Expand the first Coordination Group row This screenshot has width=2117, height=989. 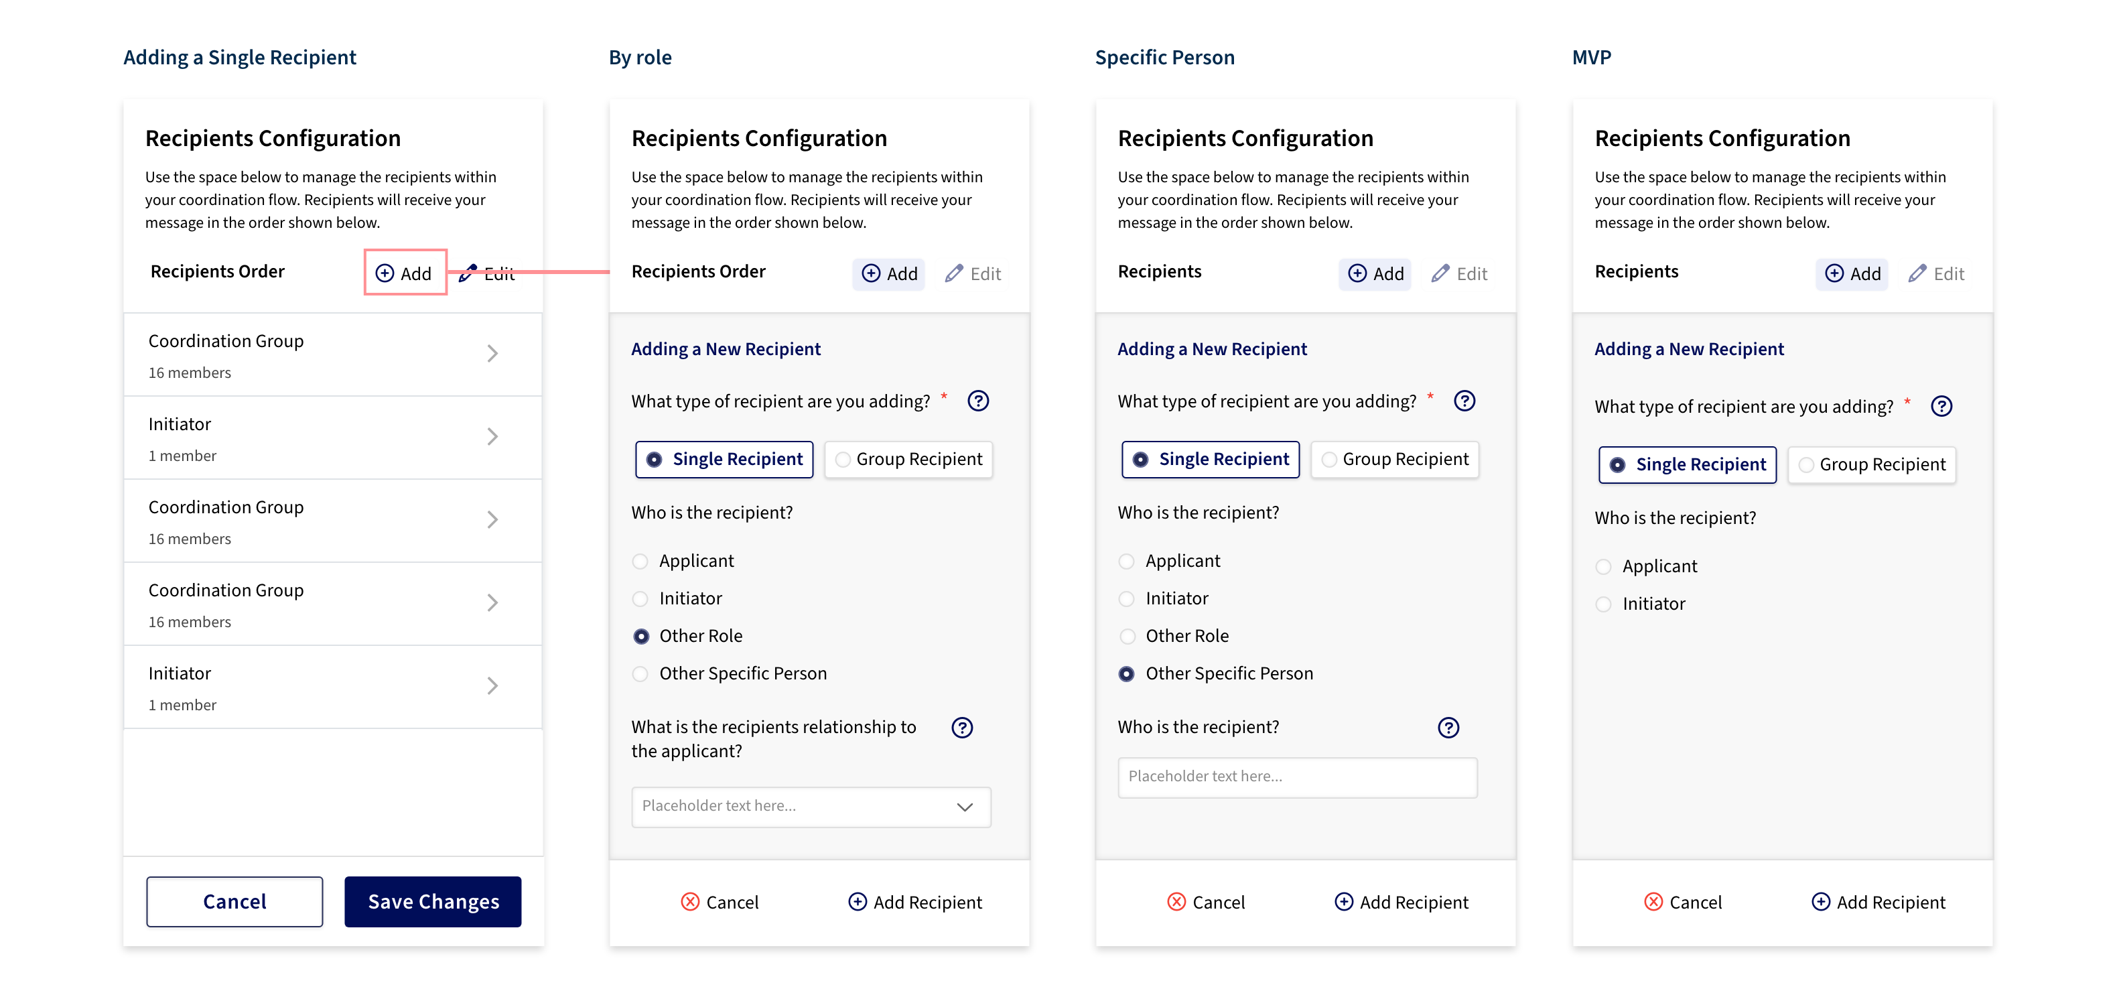point(333,354)
